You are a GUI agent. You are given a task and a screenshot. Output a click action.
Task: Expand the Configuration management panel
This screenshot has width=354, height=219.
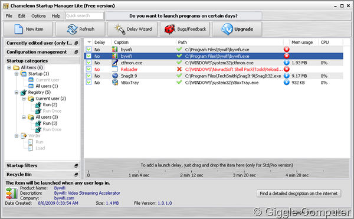(76, 52)
